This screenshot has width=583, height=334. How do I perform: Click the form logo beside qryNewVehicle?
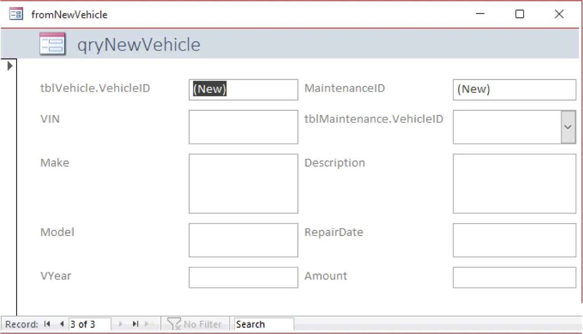52,43
